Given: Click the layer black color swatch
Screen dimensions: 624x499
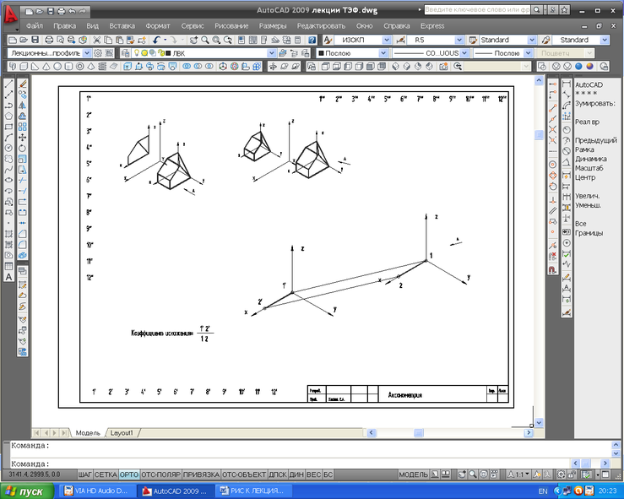Looking at the screenshot, I should (x=168, y=53).
